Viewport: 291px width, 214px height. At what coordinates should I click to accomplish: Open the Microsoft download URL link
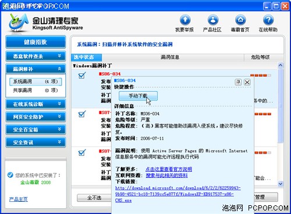coord(178,194)
